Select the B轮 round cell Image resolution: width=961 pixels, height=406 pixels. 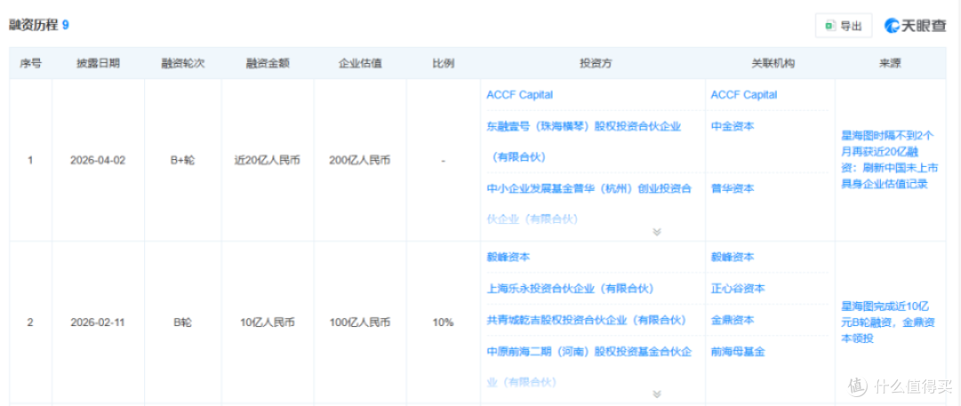tap(182, 322)
